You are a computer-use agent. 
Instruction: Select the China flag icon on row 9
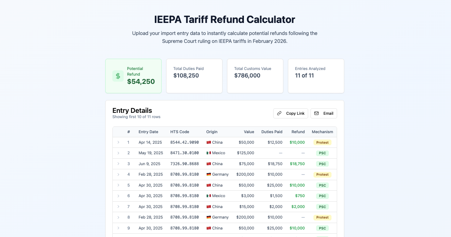(x=208, y=228)
